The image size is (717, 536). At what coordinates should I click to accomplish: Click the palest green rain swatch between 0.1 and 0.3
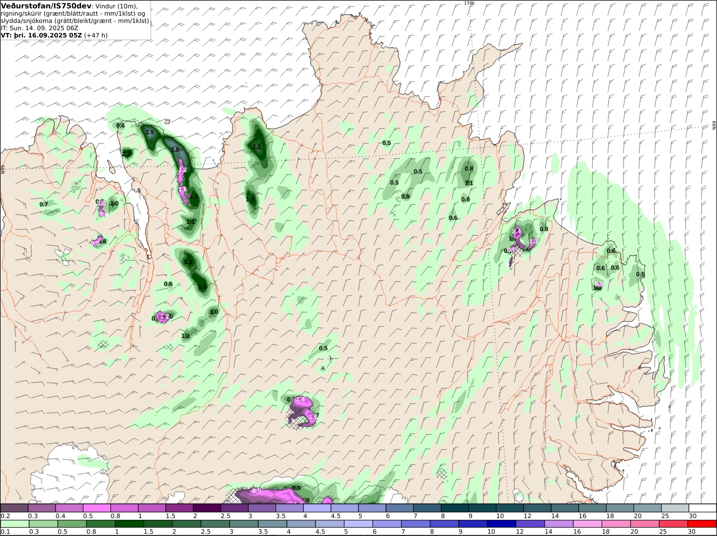coord(14,524)
